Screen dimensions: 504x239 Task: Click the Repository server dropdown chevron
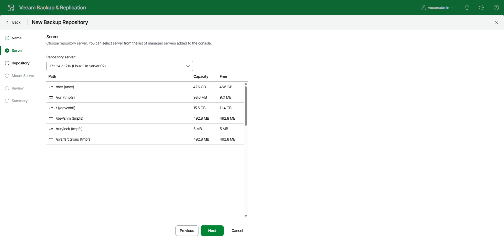[x=188, y=66]
